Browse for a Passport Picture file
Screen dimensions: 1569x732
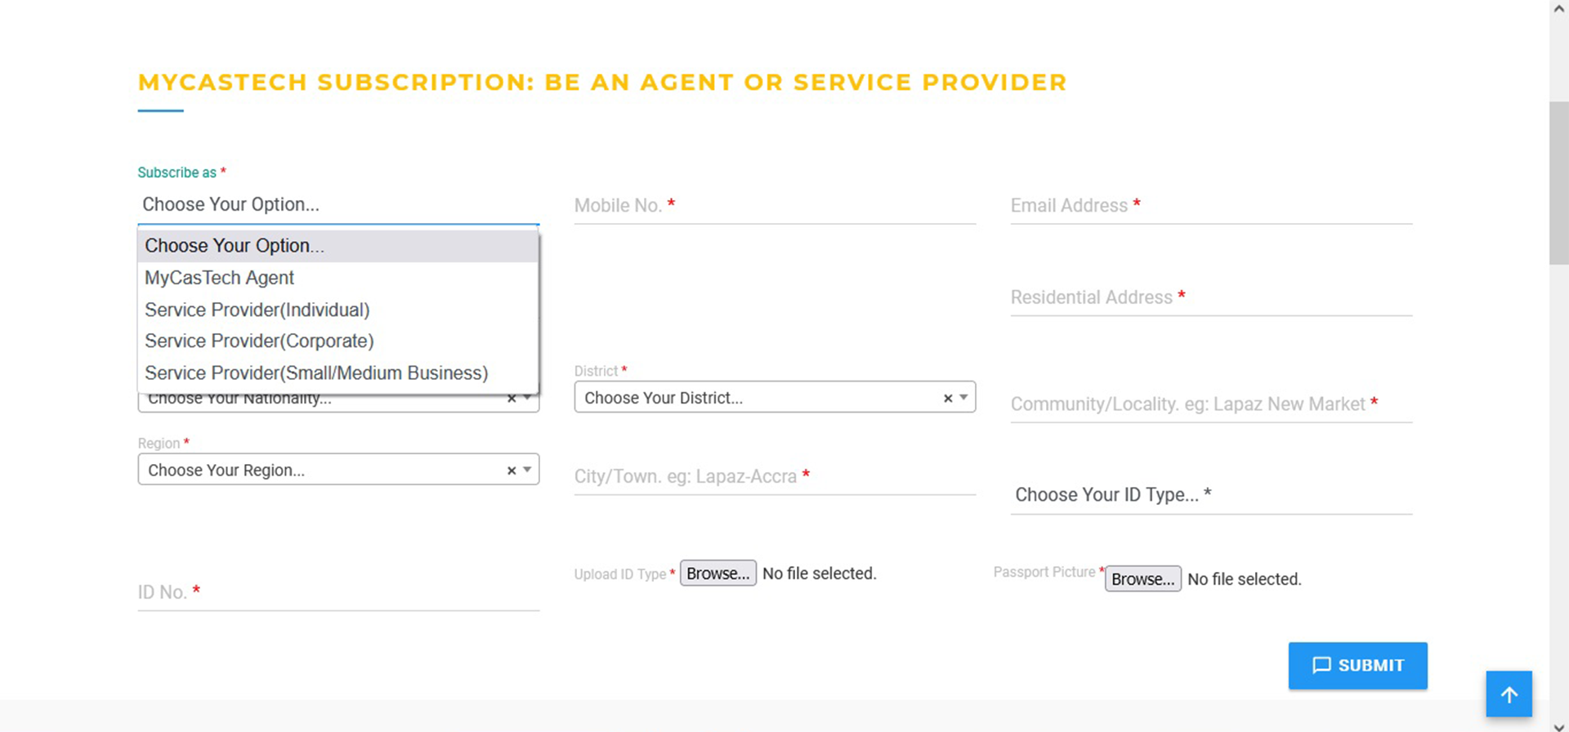pyautogui.click(x=1142, y=579)
